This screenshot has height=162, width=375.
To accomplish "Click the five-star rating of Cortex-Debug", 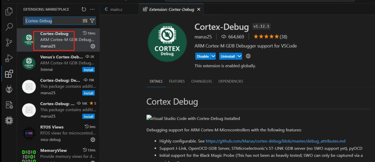I will tap(266, 37).
